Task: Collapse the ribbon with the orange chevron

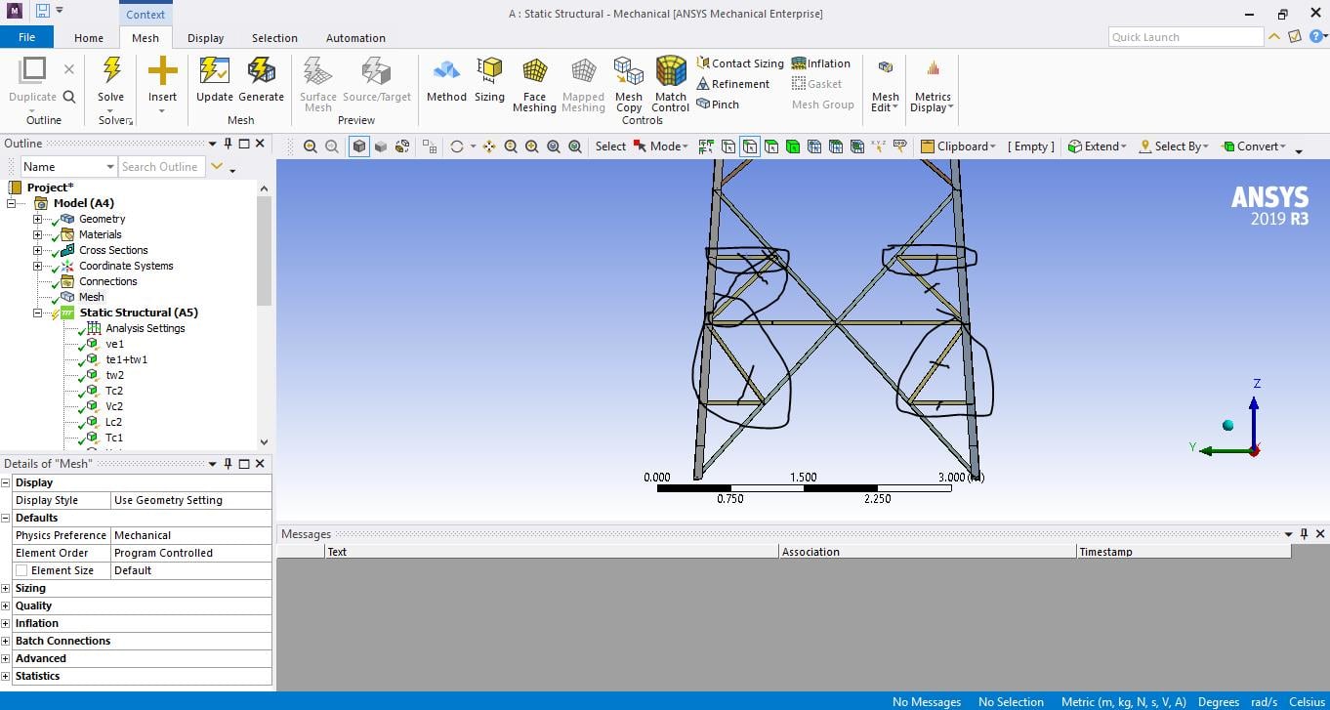Action: click(x=1274, y=37)
